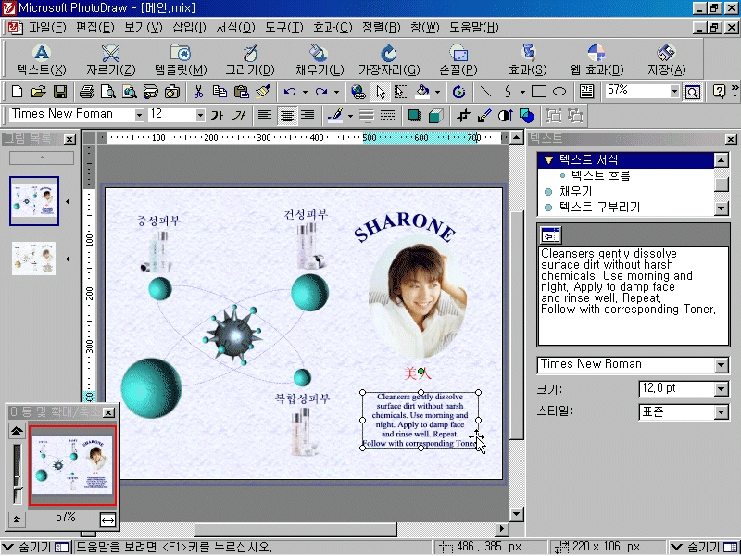Select the ellipse shape tool
Viewport: 741px width, 556px height.
(x=559, y=91)
